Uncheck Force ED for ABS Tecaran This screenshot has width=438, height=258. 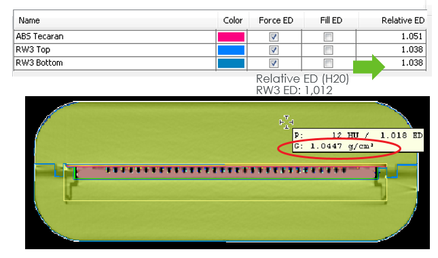274,37
